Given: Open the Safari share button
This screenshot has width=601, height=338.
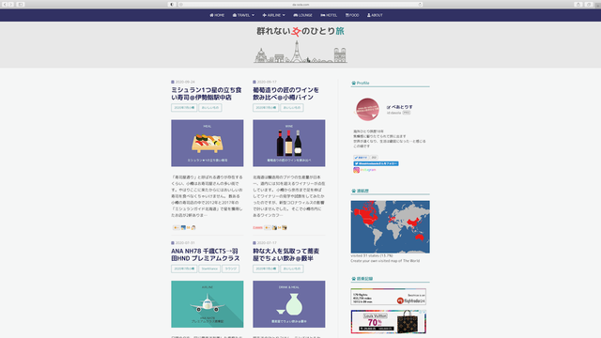Looking at the screenshot, I should coord(578,4).
